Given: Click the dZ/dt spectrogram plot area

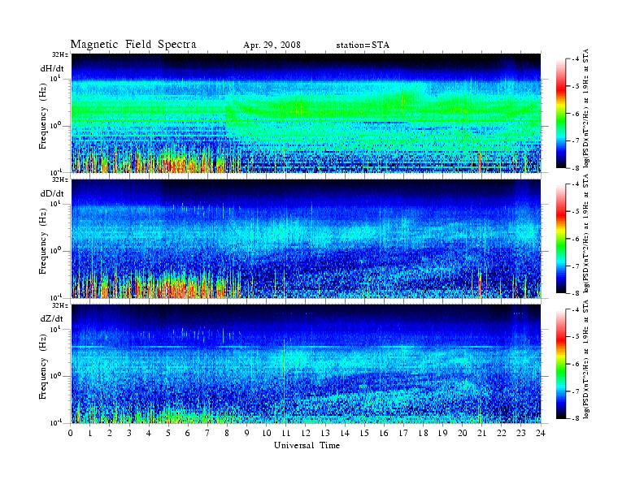Looking at the screenshot, I should coord(307,364).
